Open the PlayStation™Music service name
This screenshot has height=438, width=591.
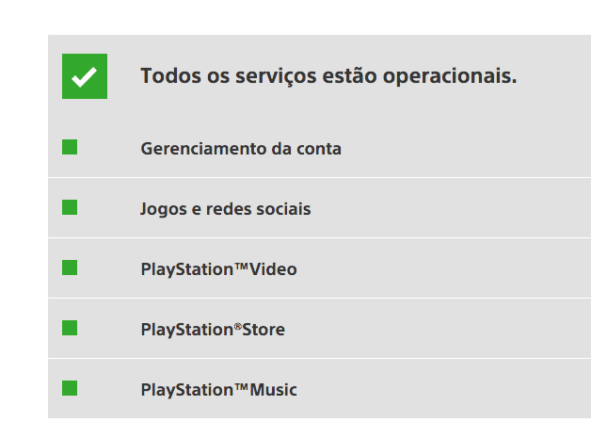[218, 390]
